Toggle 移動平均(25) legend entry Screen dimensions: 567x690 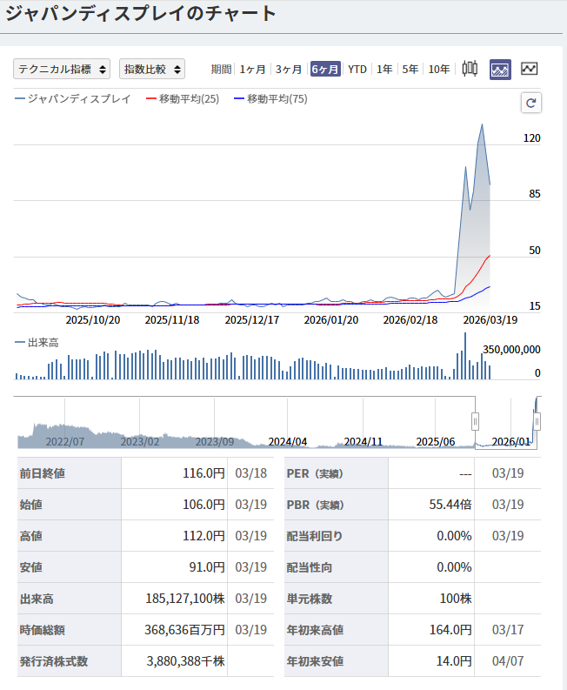pos(183,98)
